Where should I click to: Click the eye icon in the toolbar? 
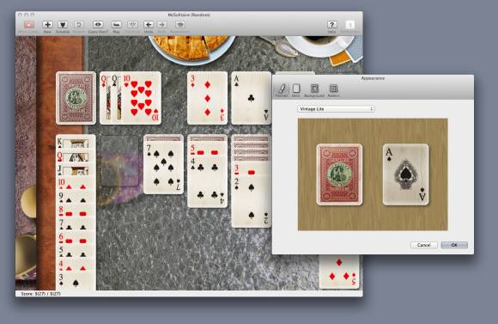(x=98, y=24)
